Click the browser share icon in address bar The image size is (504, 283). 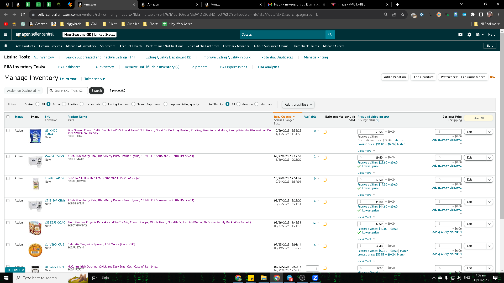[394, 15]
